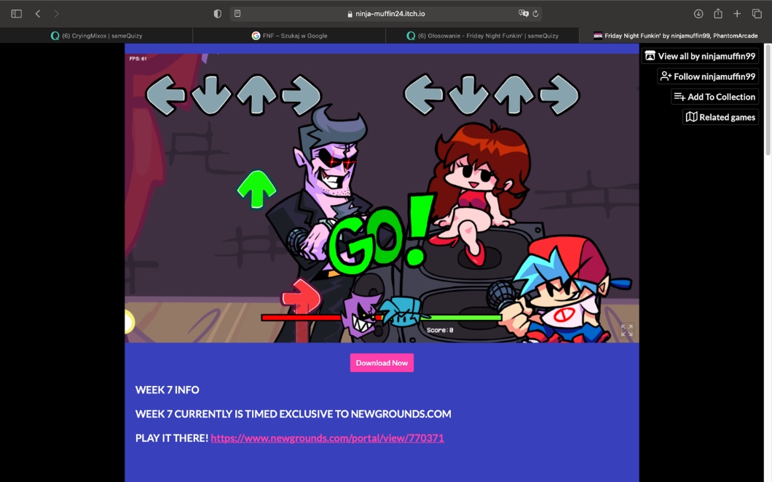Open a new browser tab
This screenshot has height=482, width=772.
(737, 14)
